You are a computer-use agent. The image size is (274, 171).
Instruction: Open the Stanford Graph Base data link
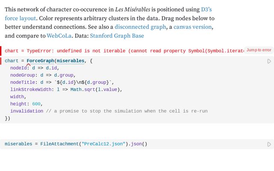tap(117, 36)
